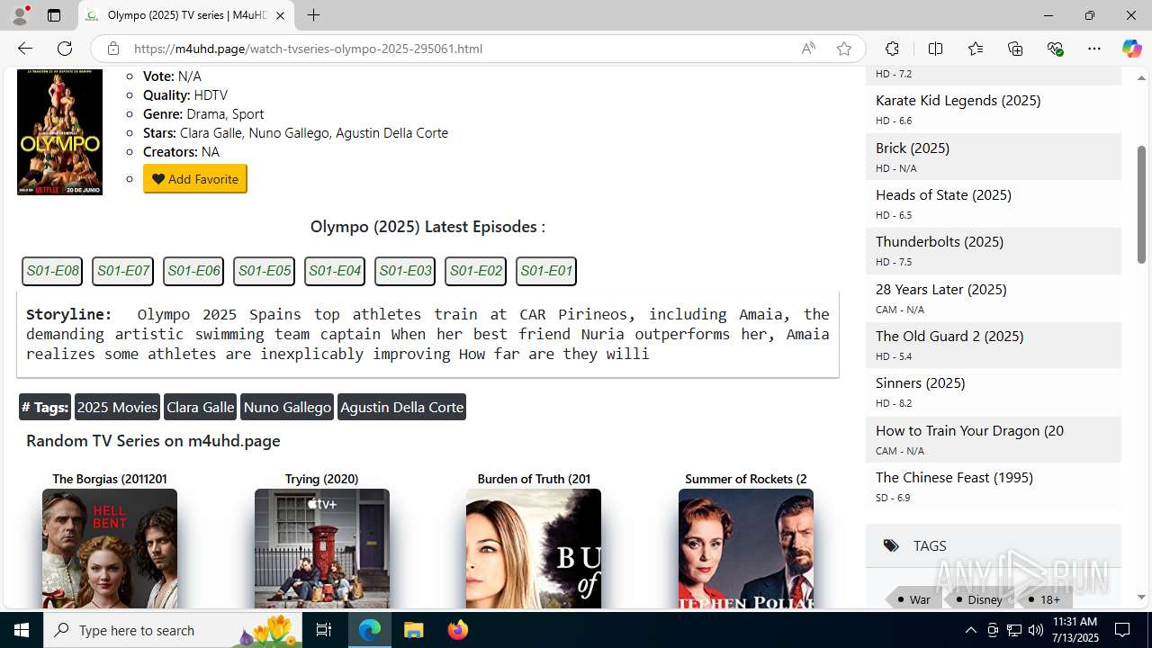The image size is (1152, 648).
Task: Open the notification center icon
Action: coord(1122,630)
